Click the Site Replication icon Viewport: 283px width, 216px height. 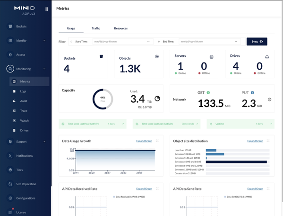pyautogui.click(x=10, y=184)
